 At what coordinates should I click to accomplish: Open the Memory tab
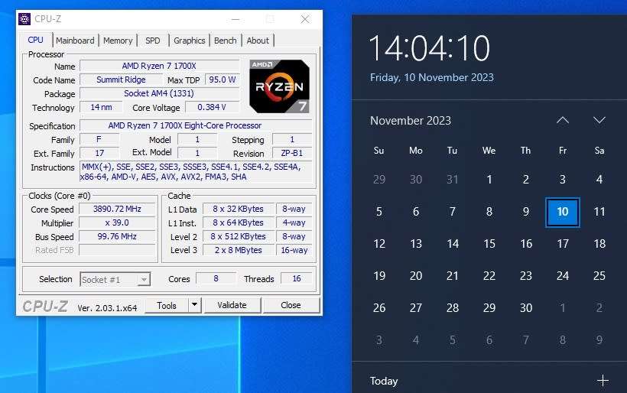[118, 41]
